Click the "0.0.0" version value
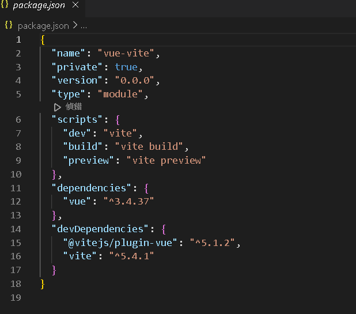 (x=135, y=81)
